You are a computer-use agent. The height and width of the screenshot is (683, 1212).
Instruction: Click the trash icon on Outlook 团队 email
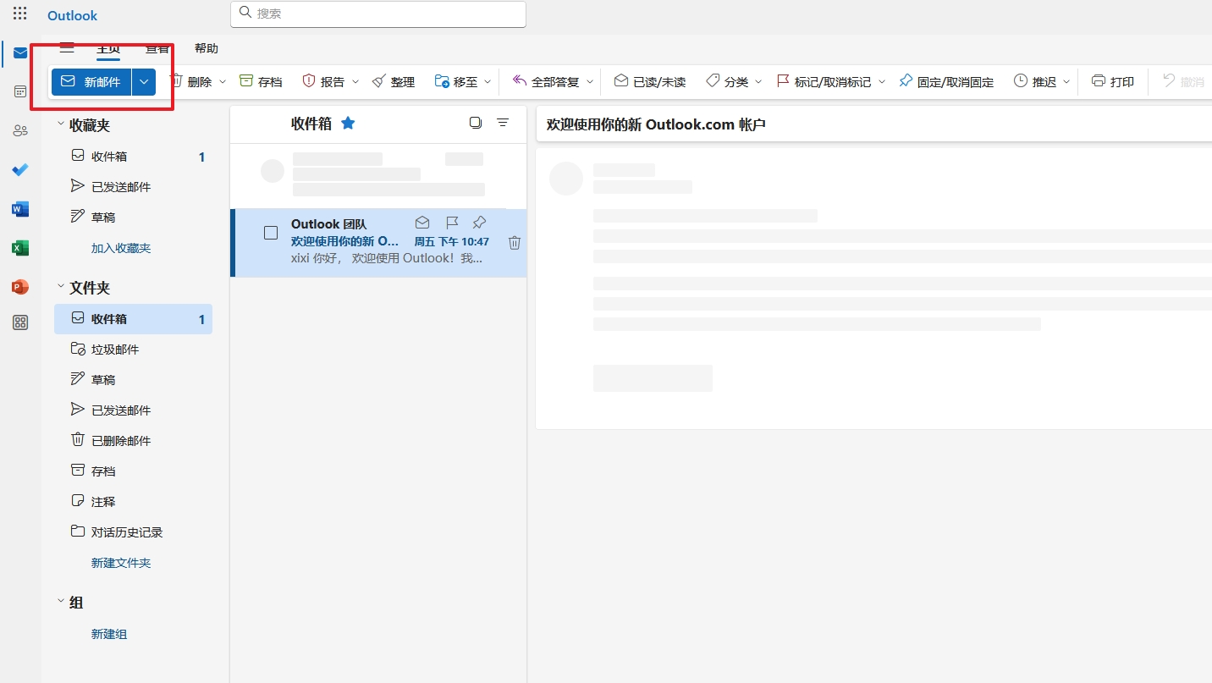pos(514,243)
